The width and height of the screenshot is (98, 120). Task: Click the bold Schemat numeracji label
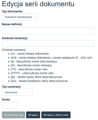[15, 38]
